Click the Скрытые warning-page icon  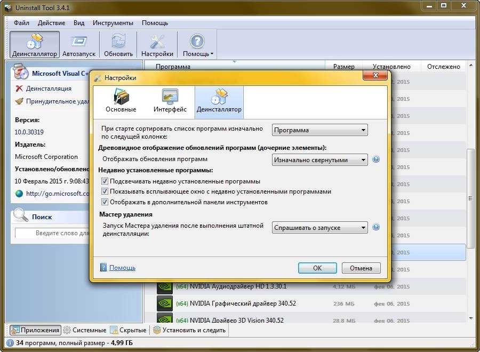tap(114, 330)
